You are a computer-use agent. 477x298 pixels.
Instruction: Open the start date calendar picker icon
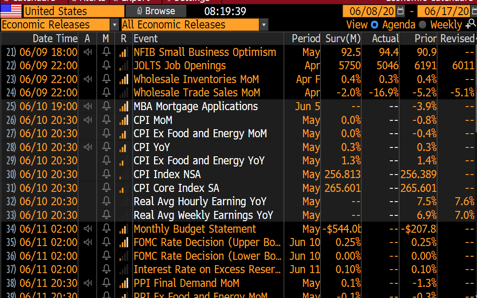tap(400, 11)
